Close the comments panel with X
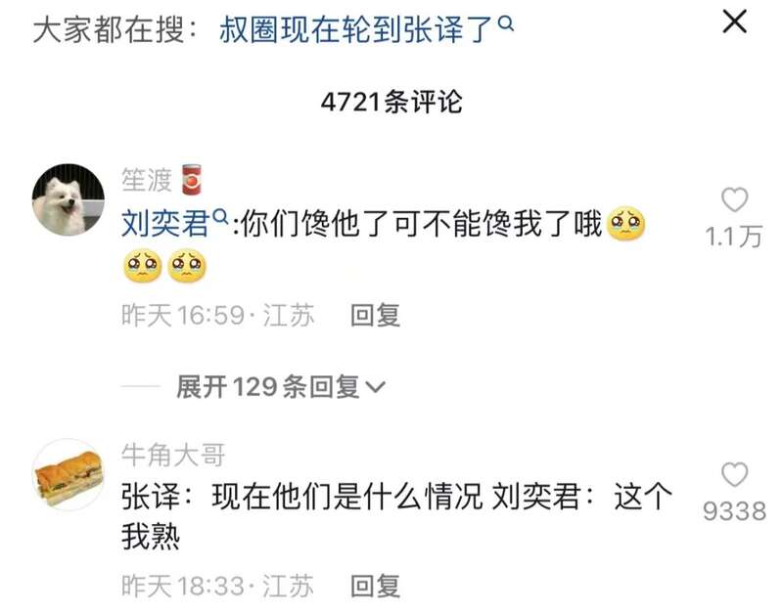 [735, 22]
